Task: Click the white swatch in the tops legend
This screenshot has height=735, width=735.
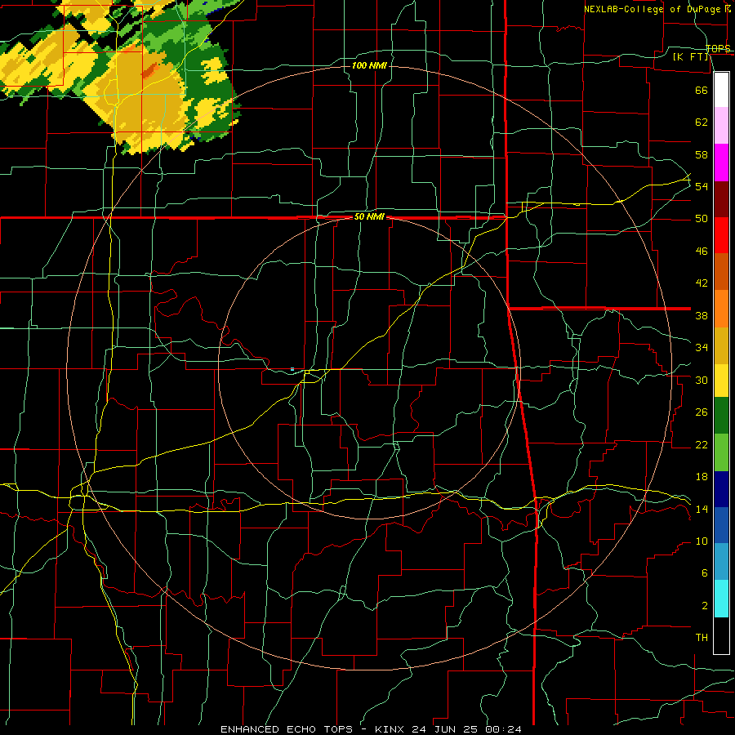Action: click(721, 90)
